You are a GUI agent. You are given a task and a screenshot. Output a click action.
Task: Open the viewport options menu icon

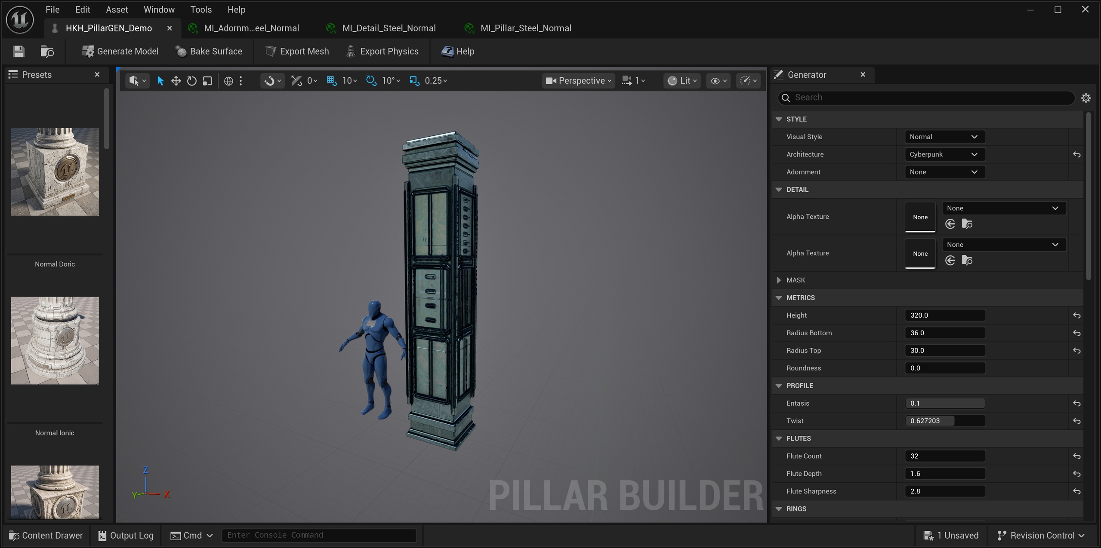(x=137, y=81)
